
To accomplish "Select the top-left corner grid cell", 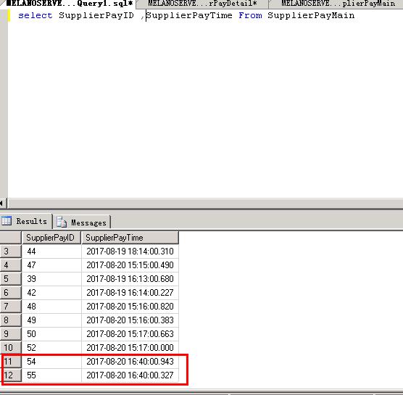I will point(11,238).
